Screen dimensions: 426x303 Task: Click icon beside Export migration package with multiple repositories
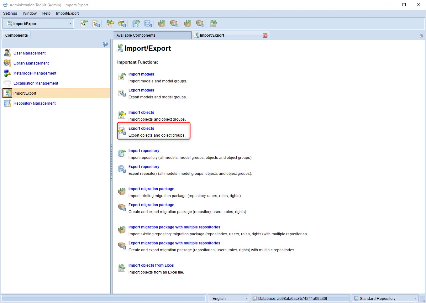[122, 245]
